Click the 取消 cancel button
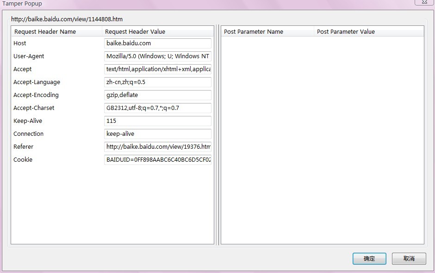Viewport: 435px width, 273px height. point(409,259)
